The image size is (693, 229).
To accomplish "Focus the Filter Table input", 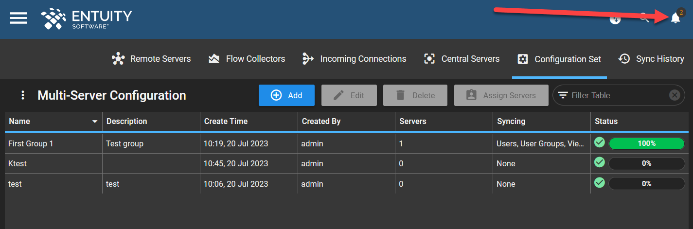I will coord(618,95).
